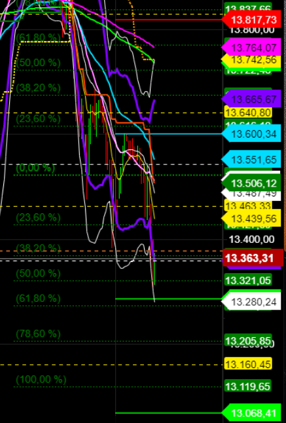Select the yellow 13.439,56 price tag
This screenshot has height=423, width=286.
(x=252, y=218)
